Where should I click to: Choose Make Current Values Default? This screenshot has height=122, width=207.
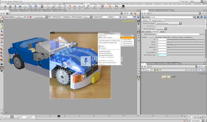109,63
